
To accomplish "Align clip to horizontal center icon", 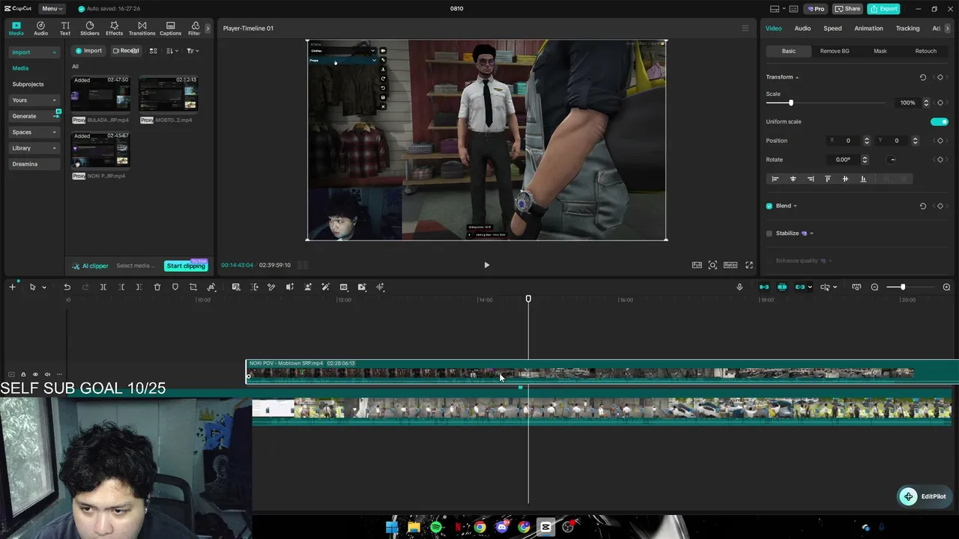I will click(x=793, y=179).
